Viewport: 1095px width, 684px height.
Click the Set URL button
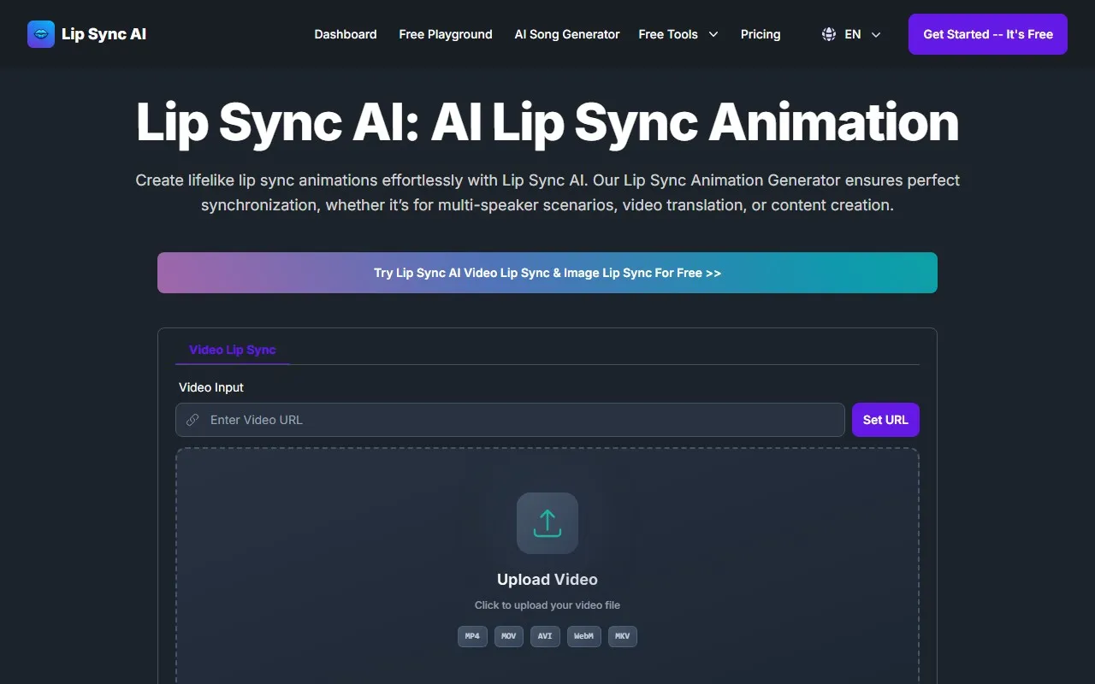pos(885,420)
